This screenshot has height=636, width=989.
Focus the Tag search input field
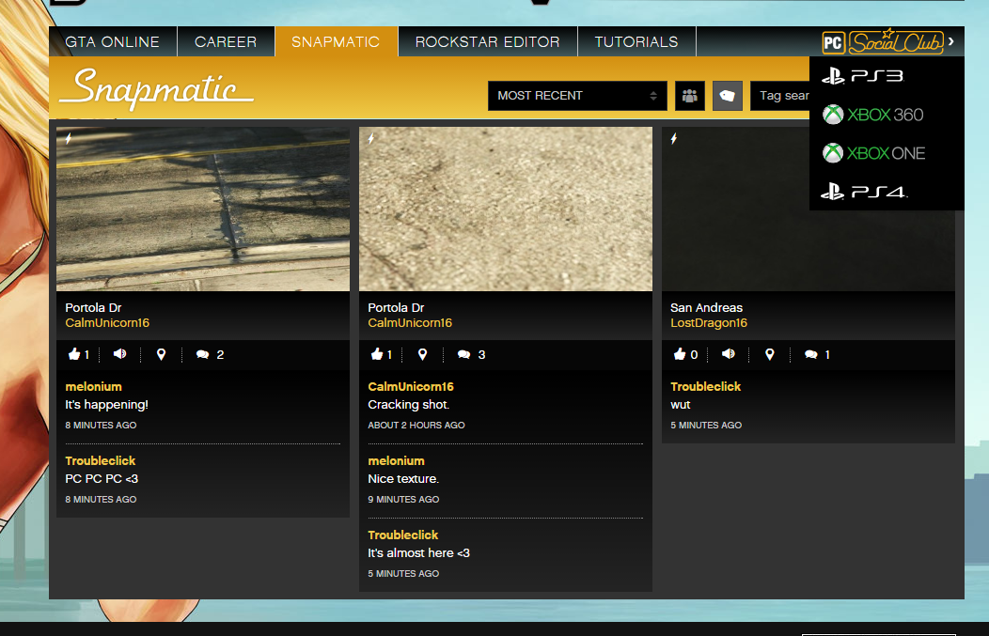pyautogui.click(x=780, y=96)
